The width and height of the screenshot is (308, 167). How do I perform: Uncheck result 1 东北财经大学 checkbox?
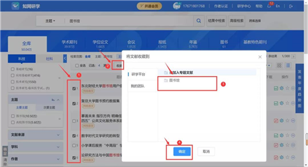tap(74, 89)
